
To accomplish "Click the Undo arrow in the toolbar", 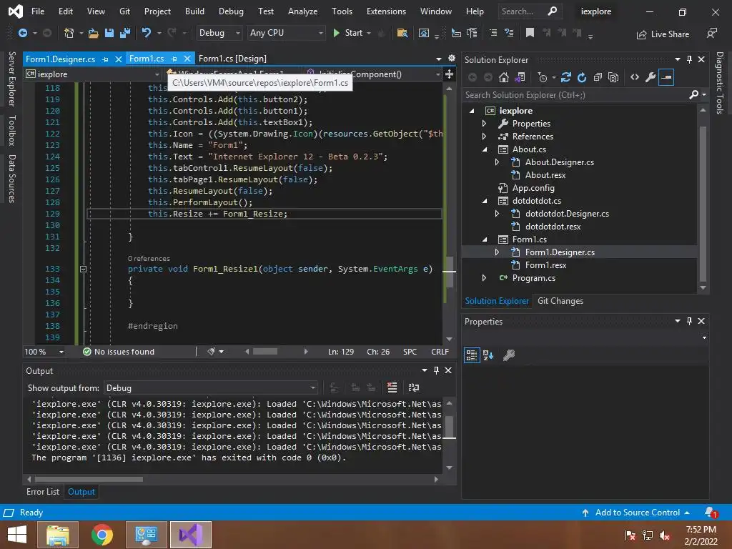I will [147, 33].
